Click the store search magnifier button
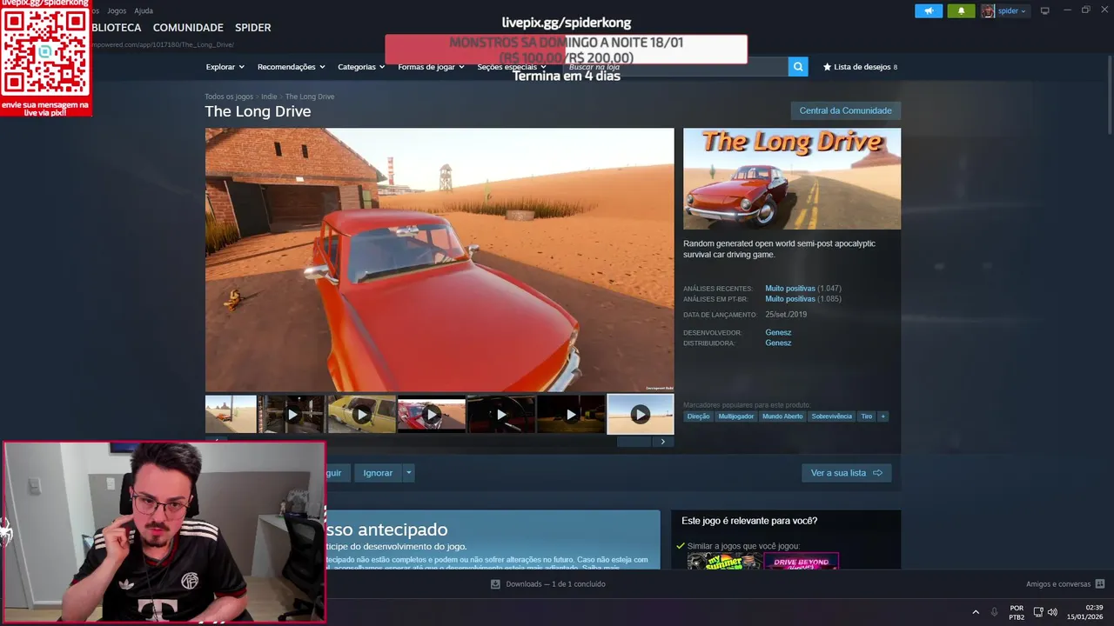 pyautogui.click(x=798, y=66)
